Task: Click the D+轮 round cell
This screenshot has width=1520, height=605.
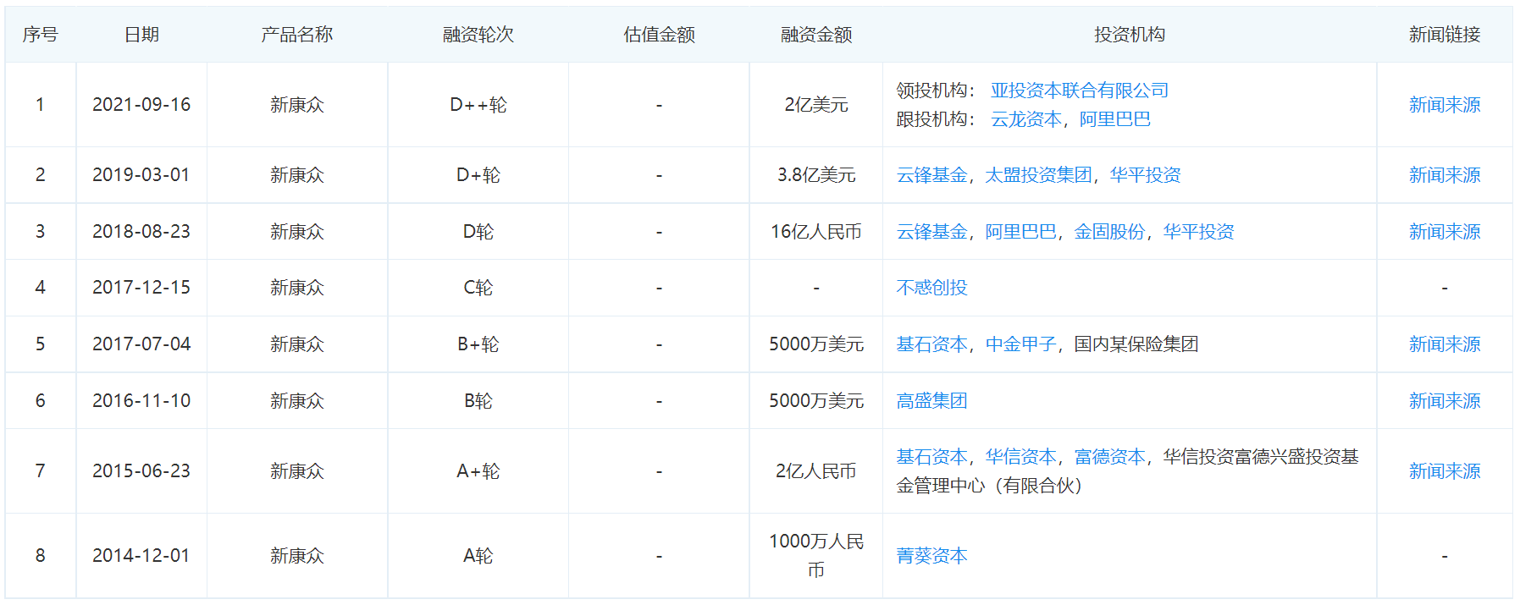Action: (478, 175)
